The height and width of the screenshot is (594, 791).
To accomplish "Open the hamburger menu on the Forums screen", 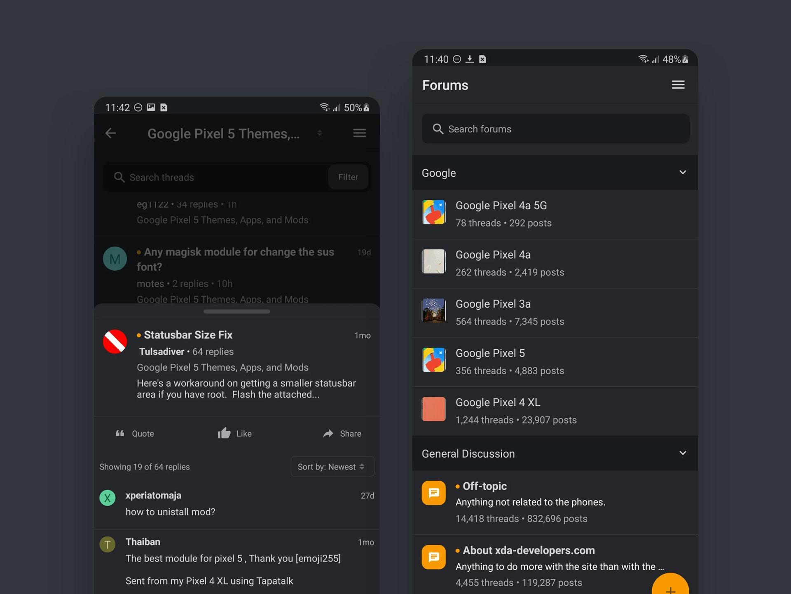I will point(678,85).
